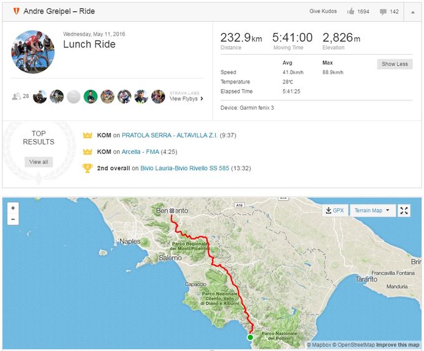Image resolution: width=424 pixels, height=351 pixels.
Task: Click the group athletes count icon
Action: pos(16,97)
